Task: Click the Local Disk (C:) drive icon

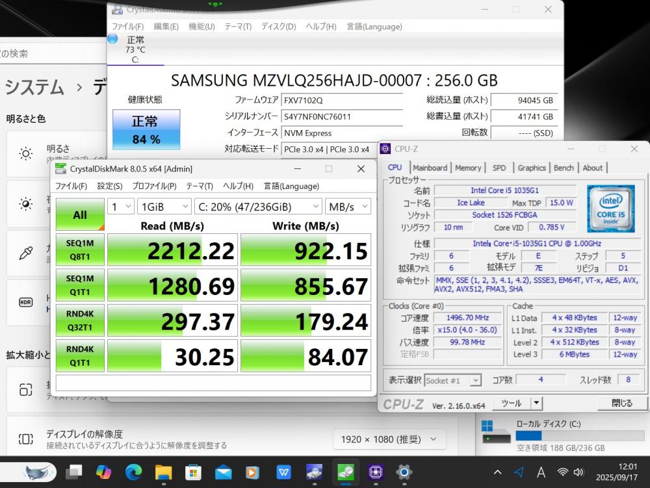Action: pyautogui.click(x=496, y=432)
